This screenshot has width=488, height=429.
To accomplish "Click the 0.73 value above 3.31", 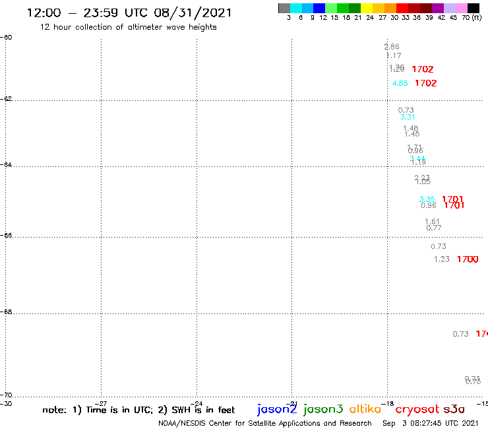I will [x=406, y=110].
